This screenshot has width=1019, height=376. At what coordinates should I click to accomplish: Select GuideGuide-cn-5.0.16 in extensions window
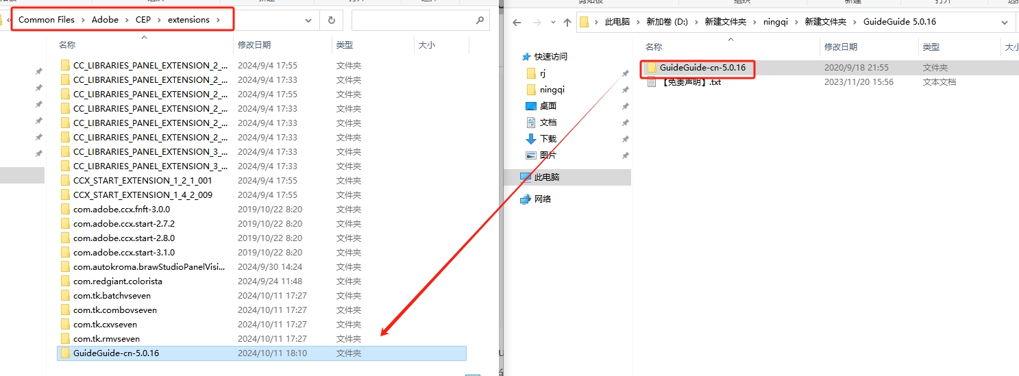pos(116,353)
